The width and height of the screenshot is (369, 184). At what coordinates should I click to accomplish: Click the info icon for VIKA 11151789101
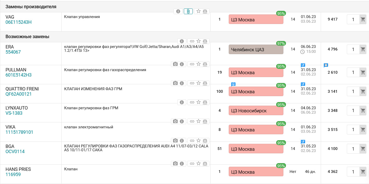[x=182, y=121]
